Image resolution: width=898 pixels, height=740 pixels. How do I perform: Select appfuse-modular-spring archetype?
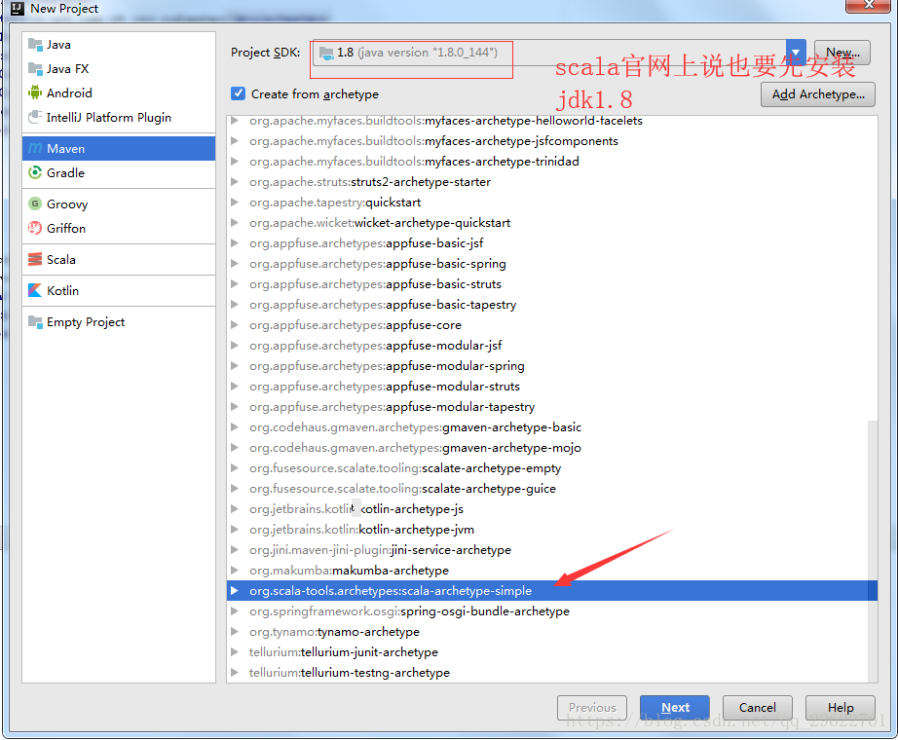click(x=552, y=366)
